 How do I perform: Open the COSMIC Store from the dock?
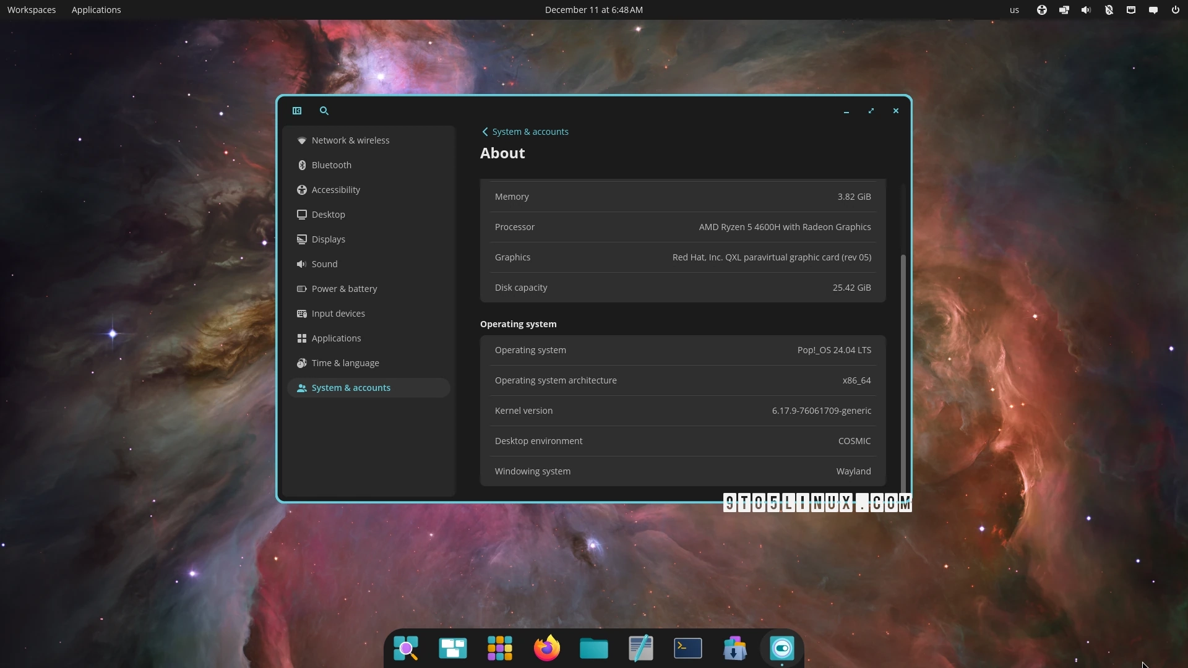pyautogui.click(x=734, y=648)
